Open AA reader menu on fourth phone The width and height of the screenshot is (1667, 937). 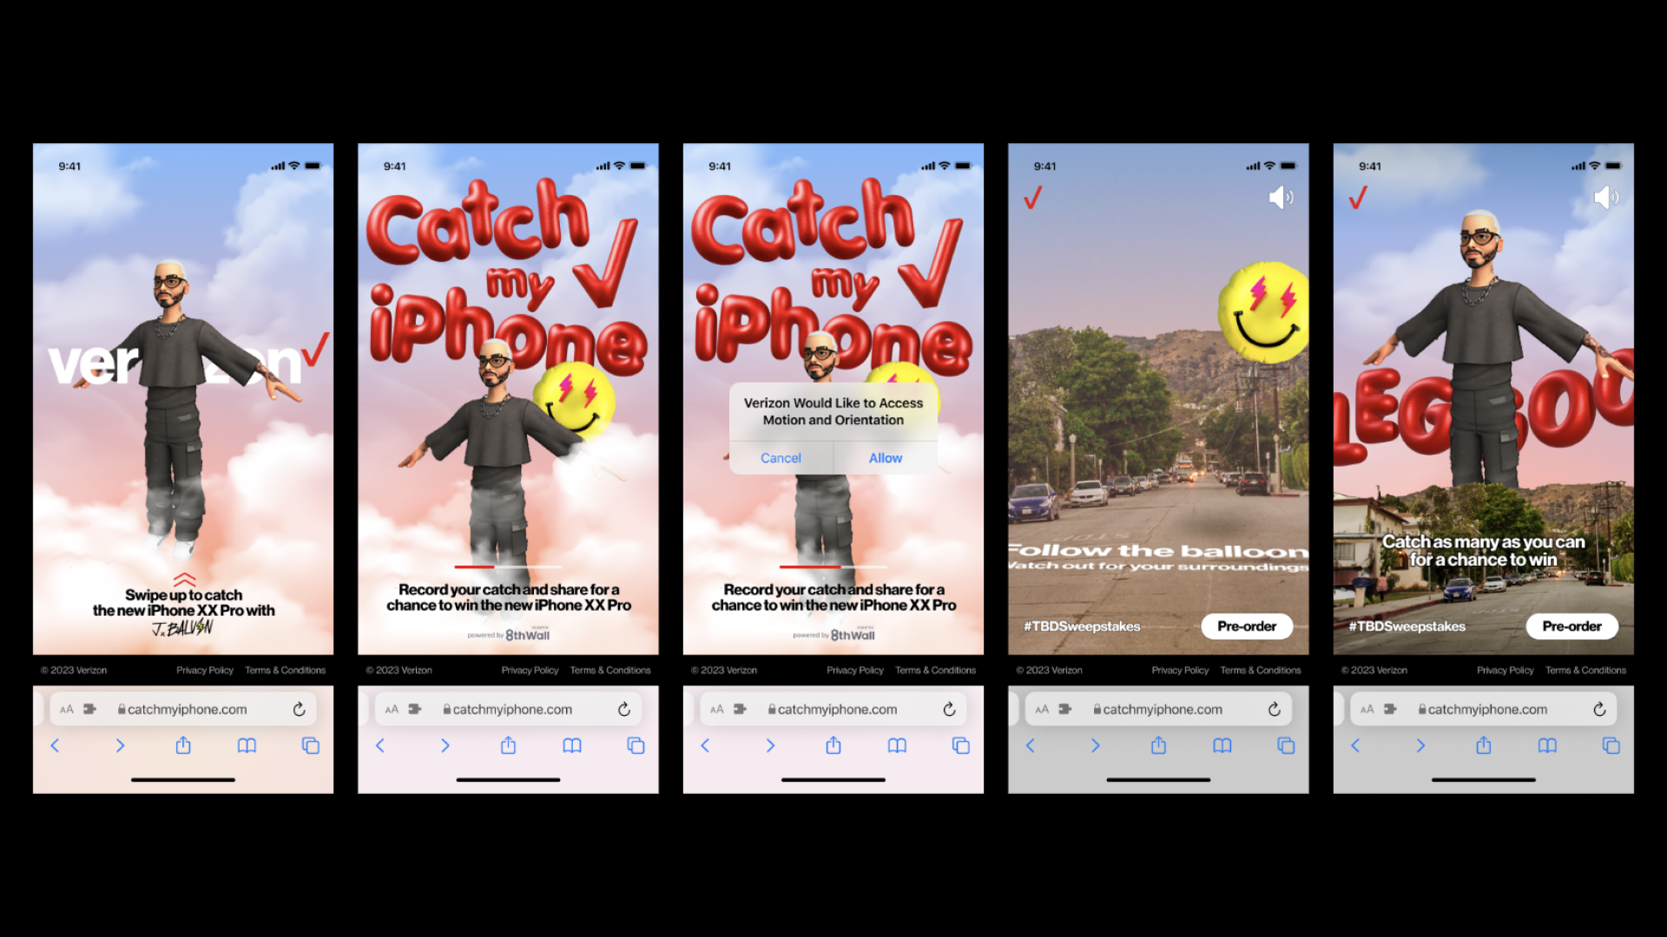point(1042,710)
